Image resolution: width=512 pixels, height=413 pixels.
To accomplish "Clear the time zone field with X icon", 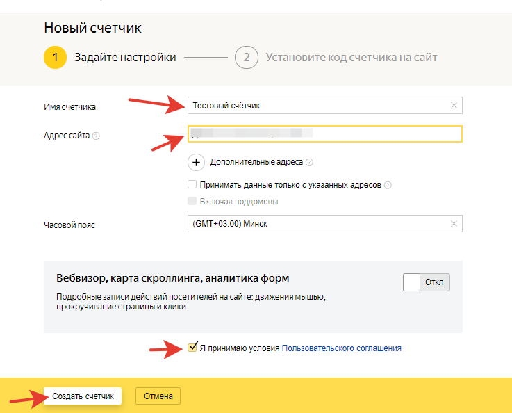I will coord(454,224).
